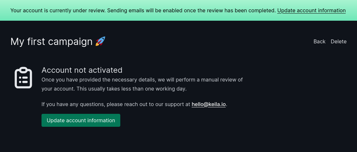Go back using the Back link
Screen dimensions: 357x152
click(x=319, y=42)
